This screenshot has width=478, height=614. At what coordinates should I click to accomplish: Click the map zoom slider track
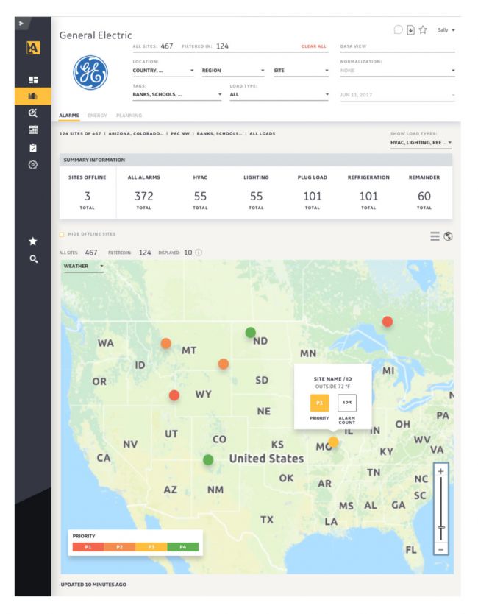tap(440, 508)
